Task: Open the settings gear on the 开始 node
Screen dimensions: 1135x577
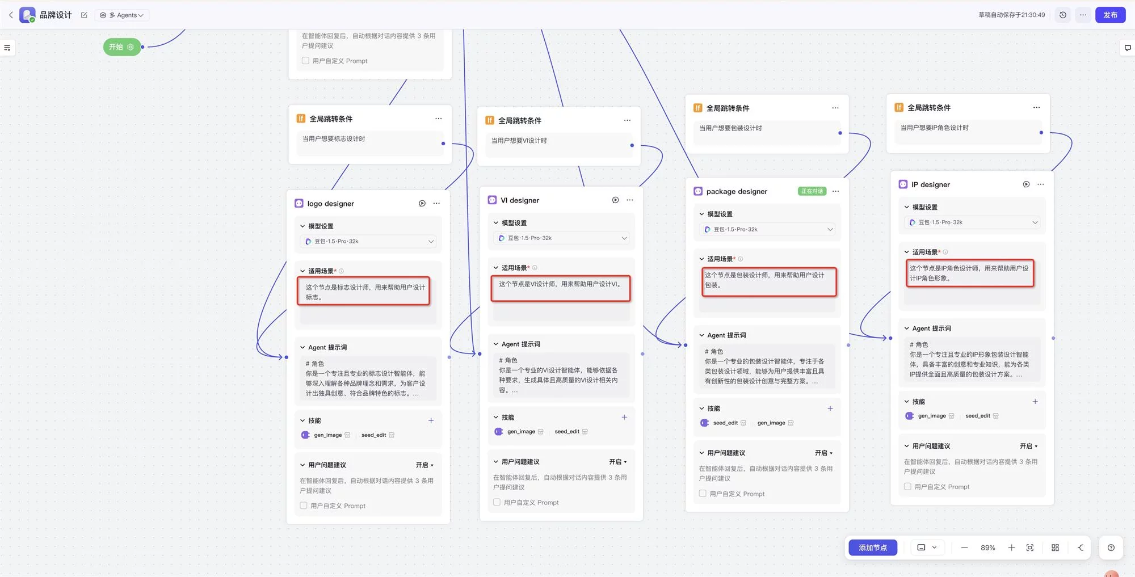Action: click(x=131, y=47)
